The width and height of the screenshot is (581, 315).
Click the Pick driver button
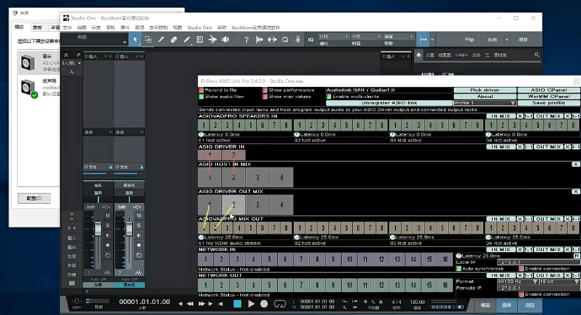[x=485, y=90]
